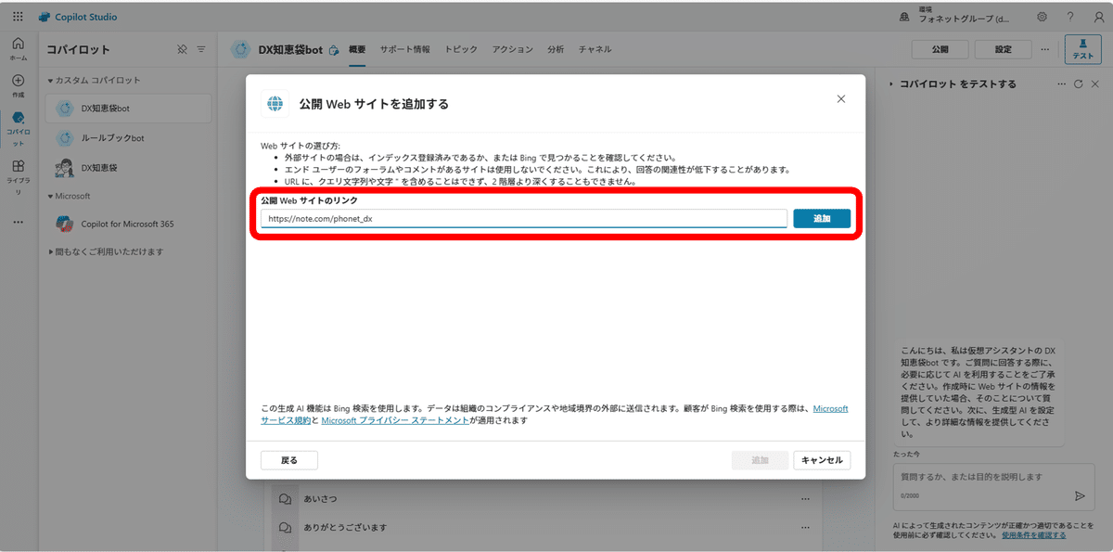Open help question mark icon
This screenshot has width=1113, height=552.
pos(1069,17)
